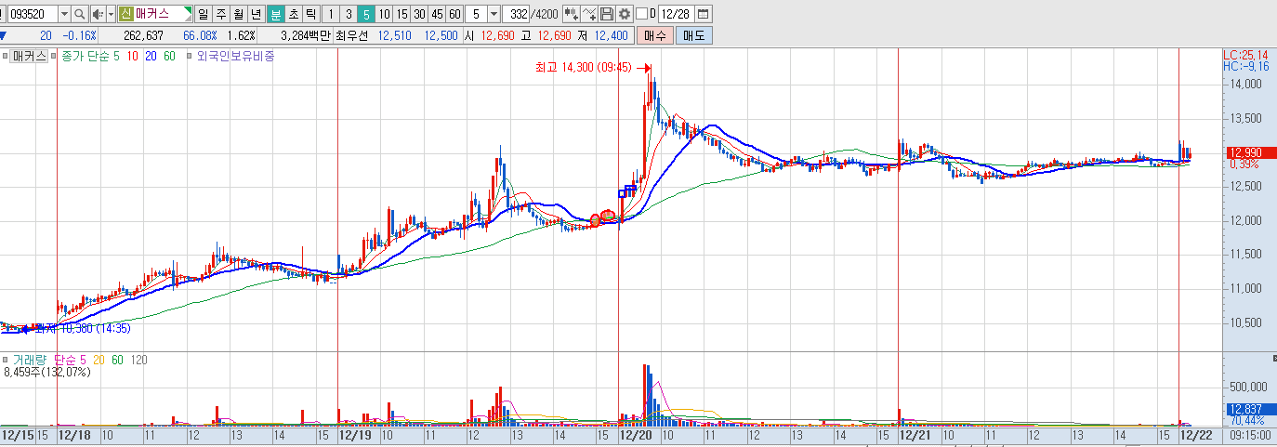This screenshot has height=447, width=1277.
Task: Click the 12/20 date label on time axis
Action: coord(636,434)
